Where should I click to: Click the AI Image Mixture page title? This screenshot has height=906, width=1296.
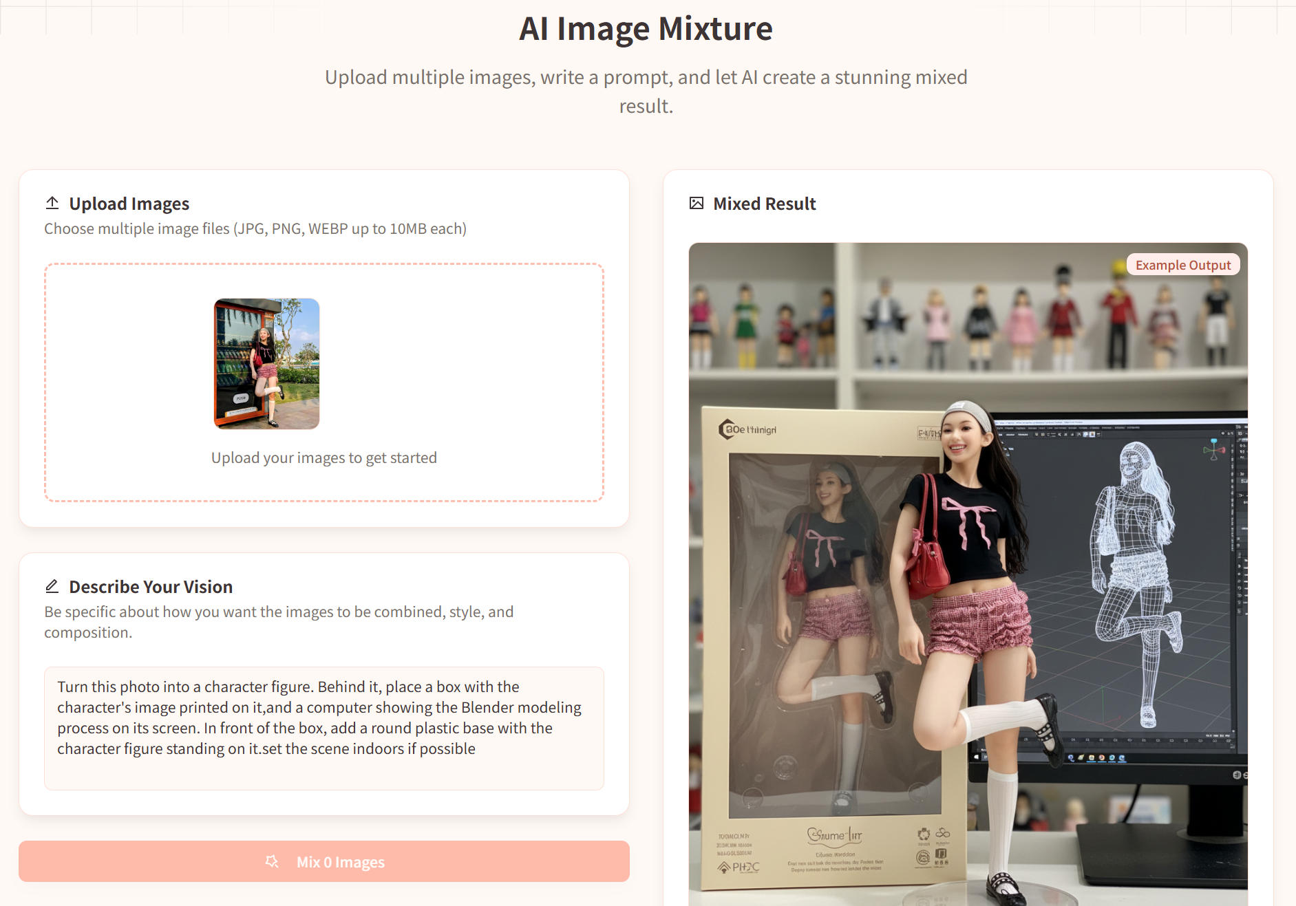pos(646,29)
